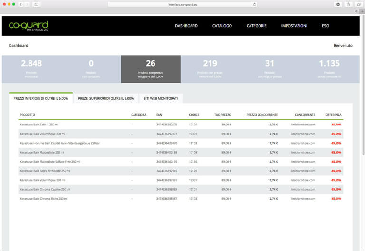Select the 0 products with variation tile
The width and height of the screenshot is (365, 251).
(x=91, y=69)
